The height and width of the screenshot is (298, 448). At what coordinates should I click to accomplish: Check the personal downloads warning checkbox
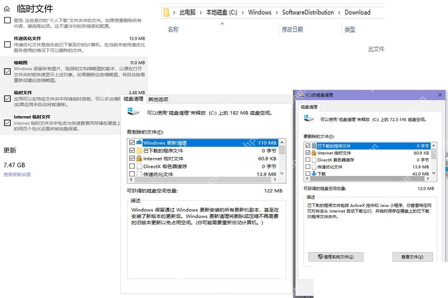(7, 20)
